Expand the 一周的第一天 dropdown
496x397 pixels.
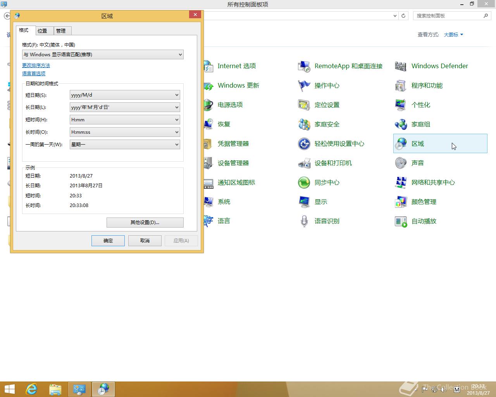[x=125, y=145]
